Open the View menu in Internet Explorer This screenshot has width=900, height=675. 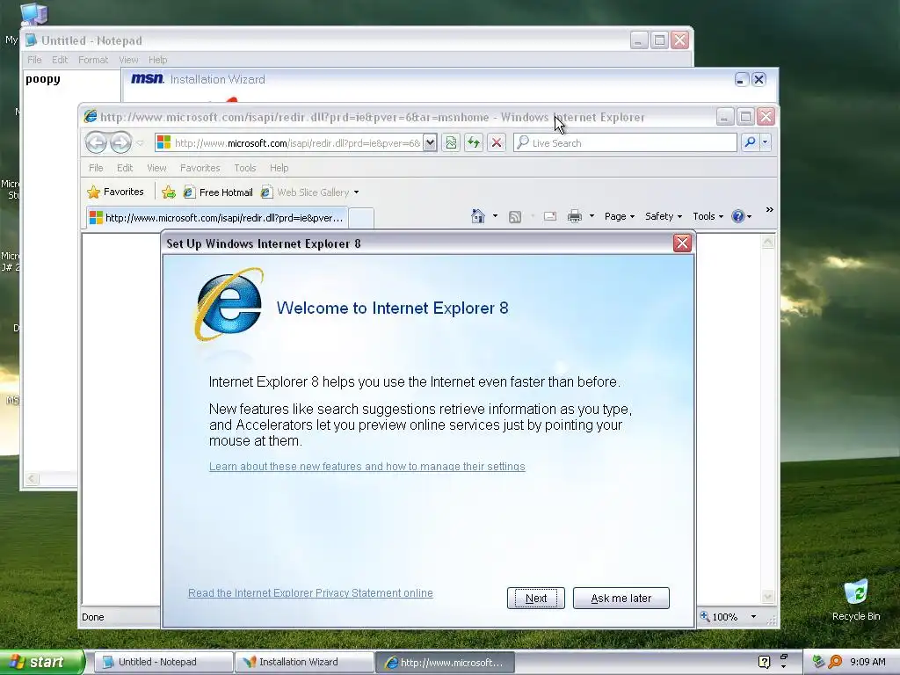156,168
